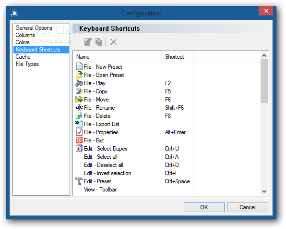Select the "File - Move" row text
The width and height of the screenshot is (286, 229).
click(x=96, y=100)
